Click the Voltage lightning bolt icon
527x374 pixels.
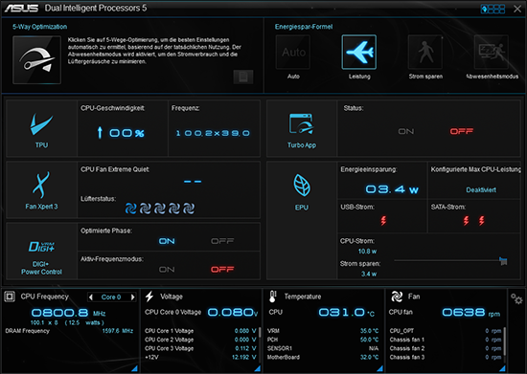coord(149,297)
